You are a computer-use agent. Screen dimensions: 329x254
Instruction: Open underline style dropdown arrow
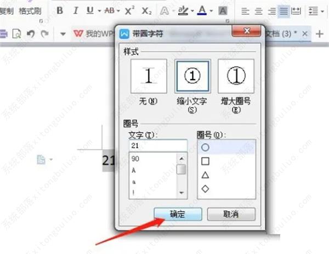(x=99, y=11)
